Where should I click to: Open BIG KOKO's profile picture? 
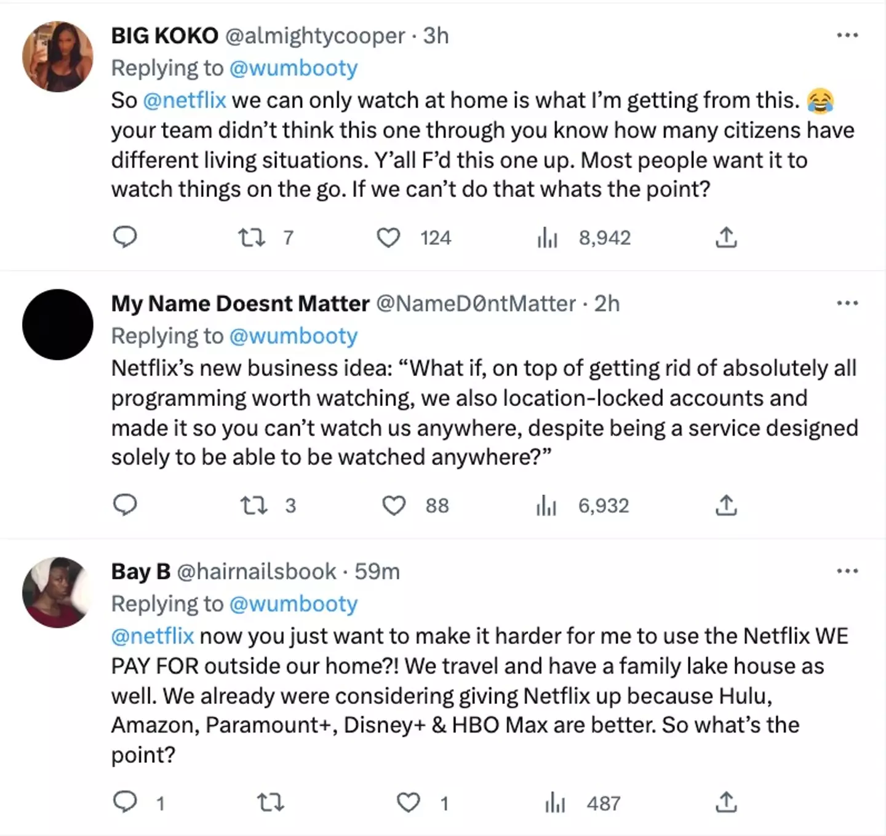[x=58, y=57]
